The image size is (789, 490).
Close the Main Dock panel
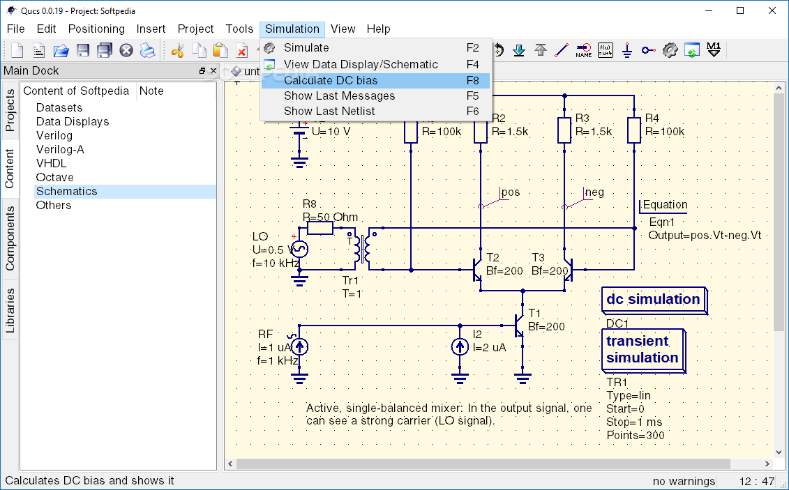[213, 71]
